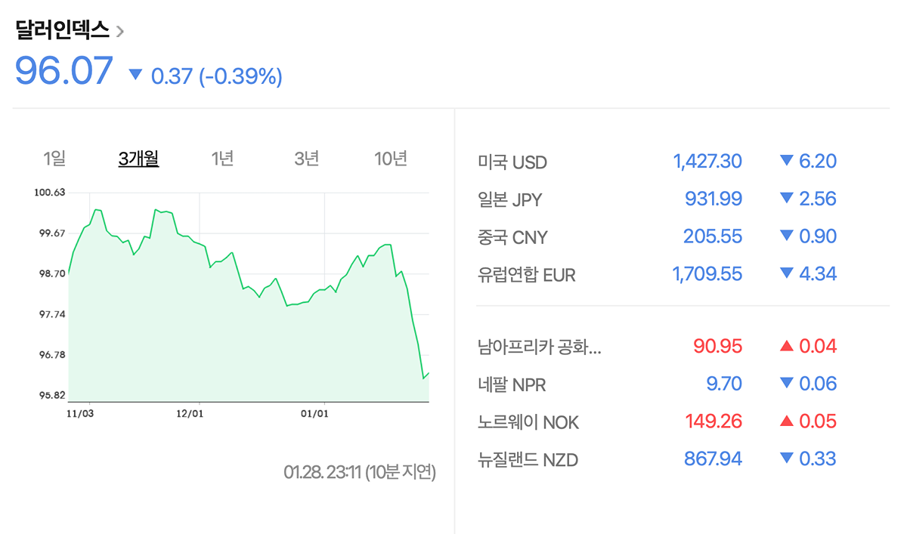
Task: Open the 미국 USD exchange rate
Action: (512, 162)
